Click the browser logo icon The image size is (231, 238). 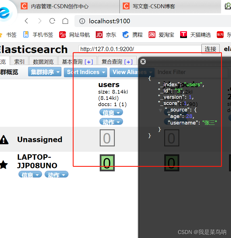pos(5,12)
